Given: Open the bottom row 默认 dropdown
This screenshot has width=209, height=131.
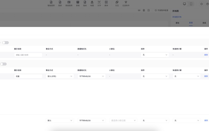Looking at the screenshot, I should 60,121.
